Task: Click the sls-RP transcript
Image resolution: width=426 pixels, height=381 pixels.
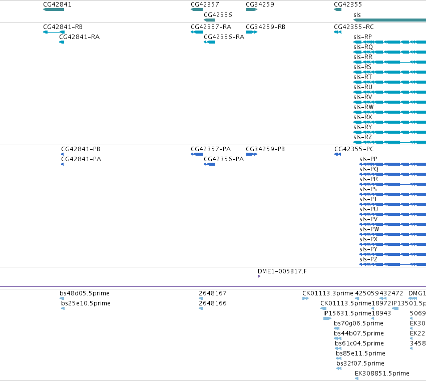Action: (x=389, y=42)
